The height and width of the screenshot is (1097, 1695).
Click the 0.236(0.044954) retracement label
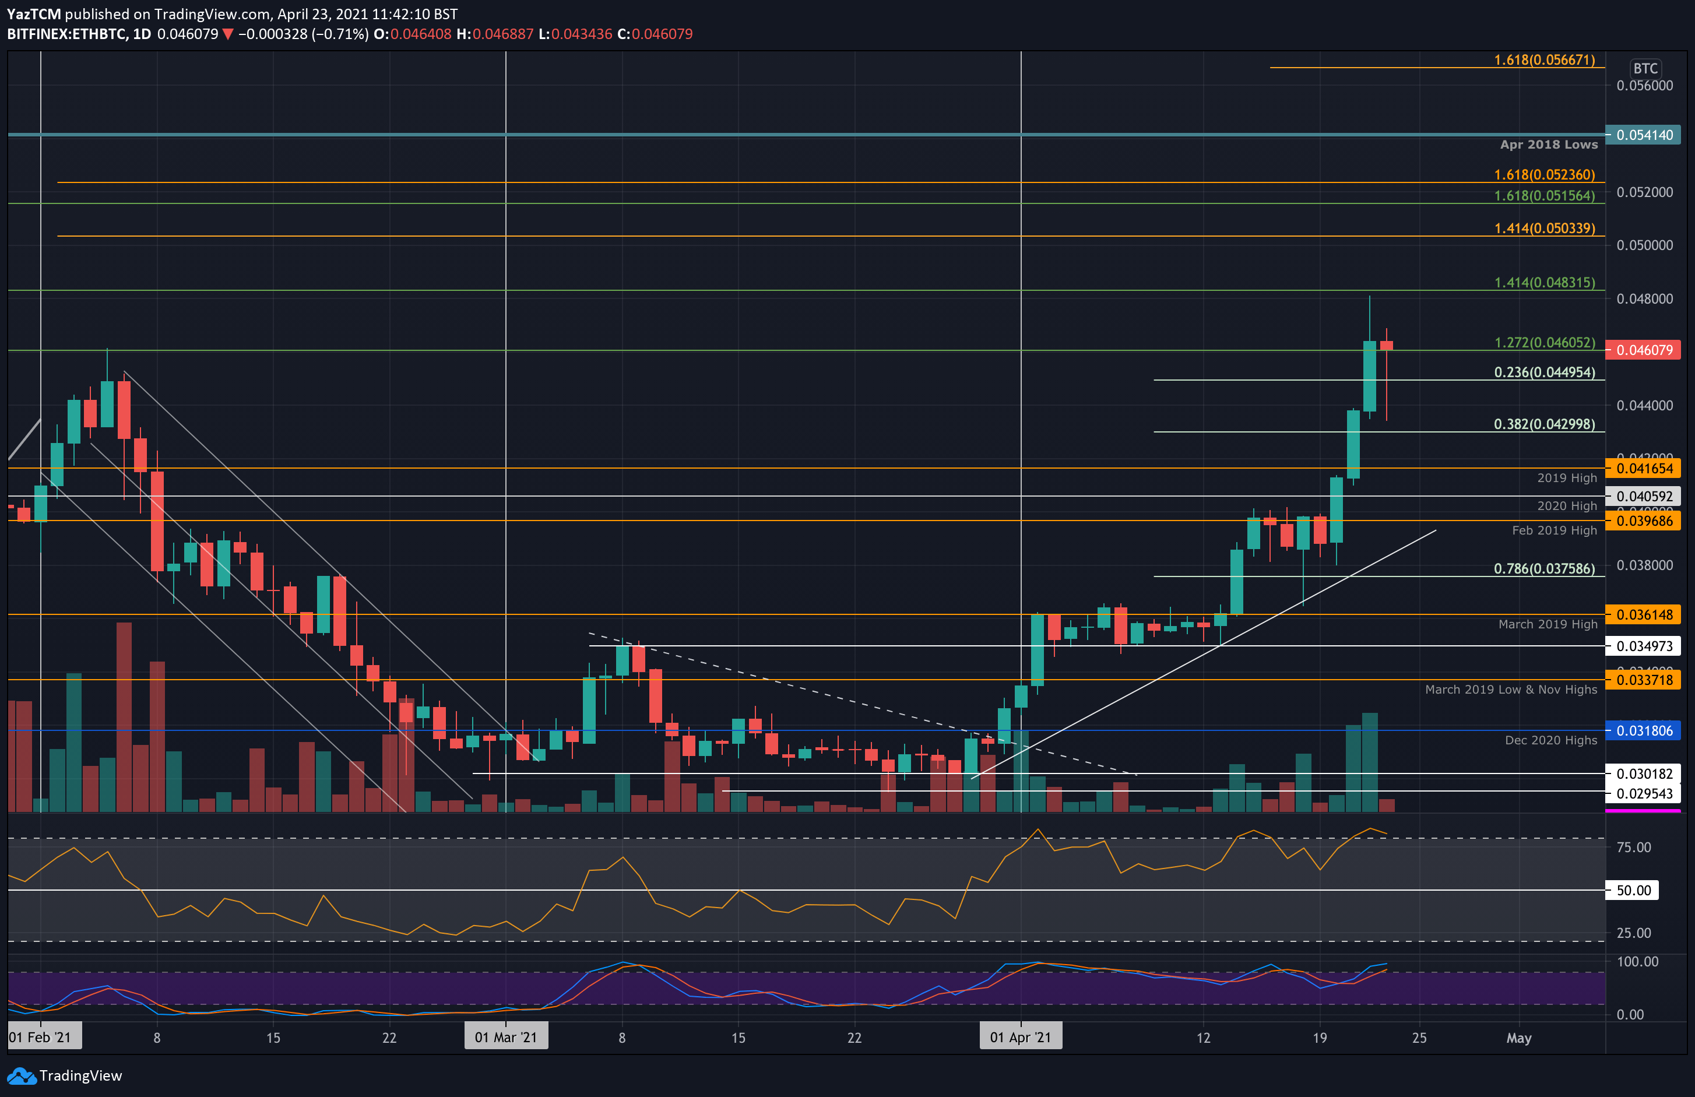coord(1544,372)
